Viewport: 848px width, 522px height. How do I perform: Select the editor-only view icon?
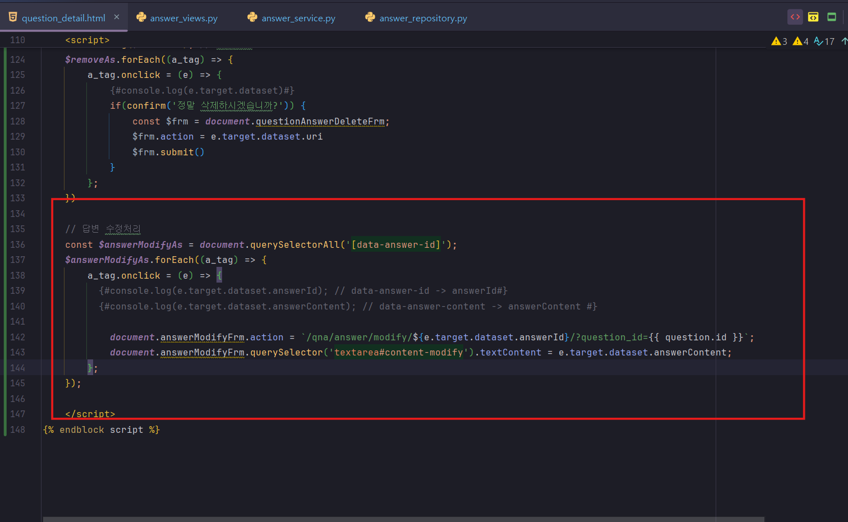coord(795,17)
